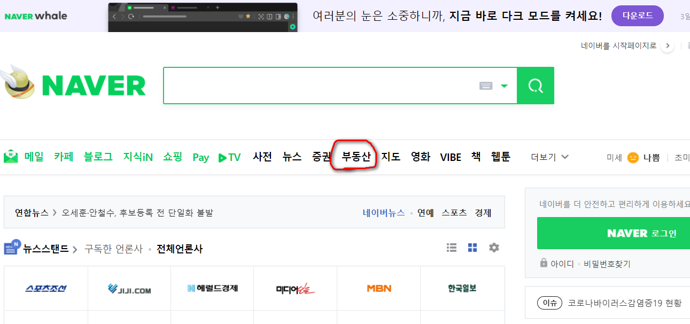Open headline 오세훈·안철수, 후보등록 전 단일화 불발
Screen dimensions: 690x324
tap(137, 213)
